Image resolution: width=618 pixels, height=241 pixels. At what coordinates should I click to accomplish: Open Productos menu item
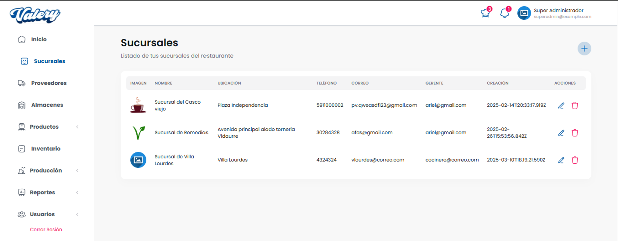point(44,127)
